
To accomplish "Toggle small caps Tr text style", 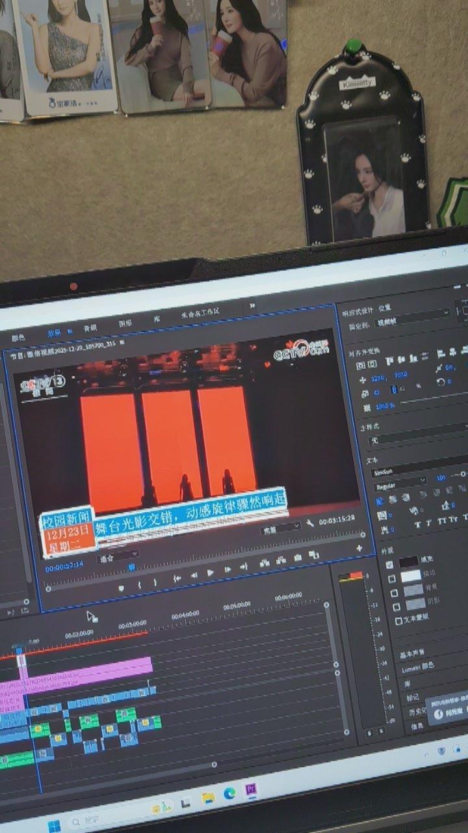I will point(453,519).
